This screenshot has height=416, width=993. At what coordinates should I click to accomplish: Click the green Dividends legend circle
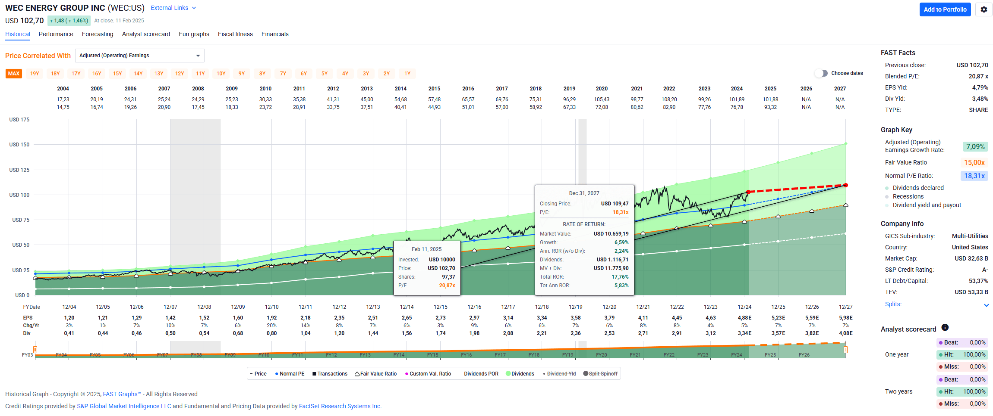point(508,374)
